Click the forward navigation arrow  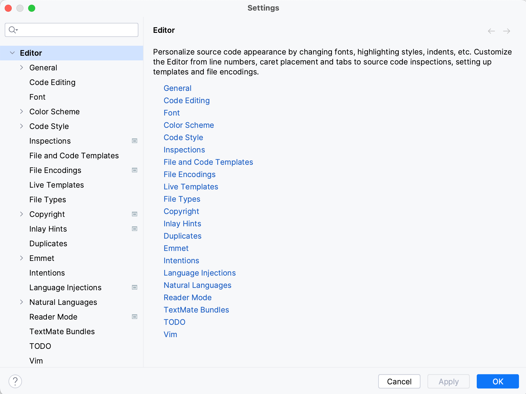506,31
